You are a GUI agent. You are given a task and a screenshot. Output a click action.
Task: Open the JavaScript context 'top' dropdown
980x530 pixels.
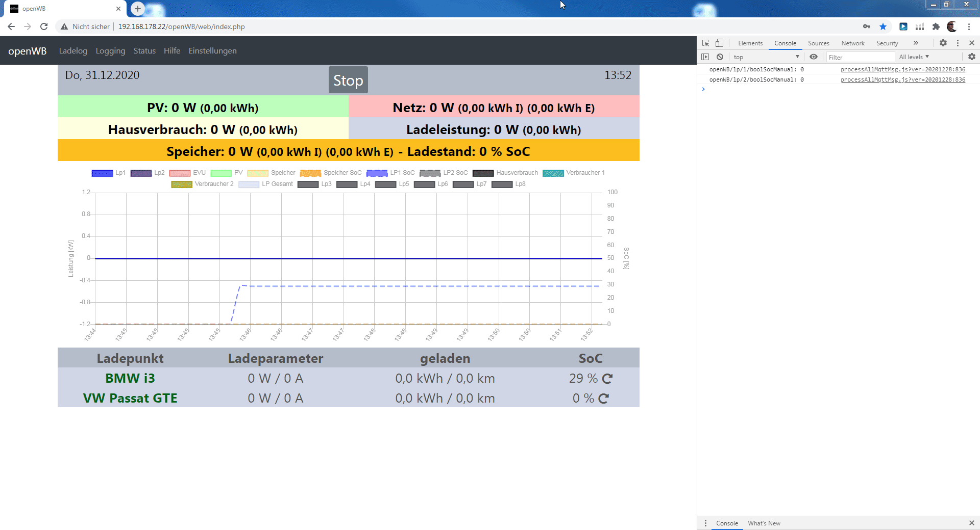coord(766,57)
